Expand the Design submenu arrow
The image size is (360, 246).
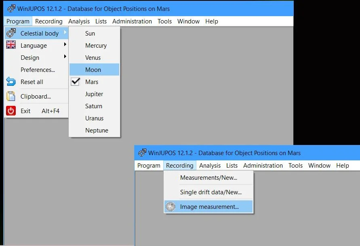click(65, 57)
